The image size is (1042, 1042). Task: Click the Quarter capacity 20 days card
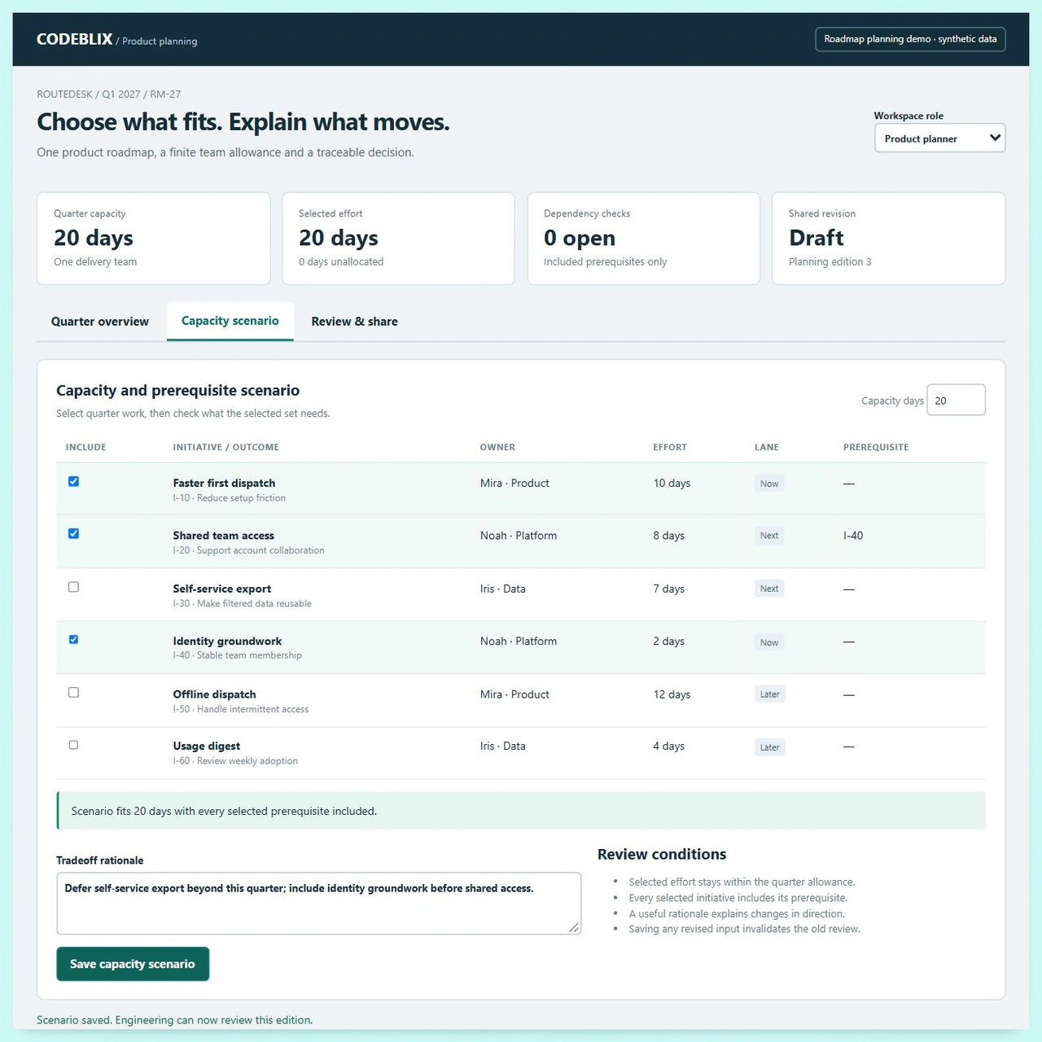click(153, 239)
